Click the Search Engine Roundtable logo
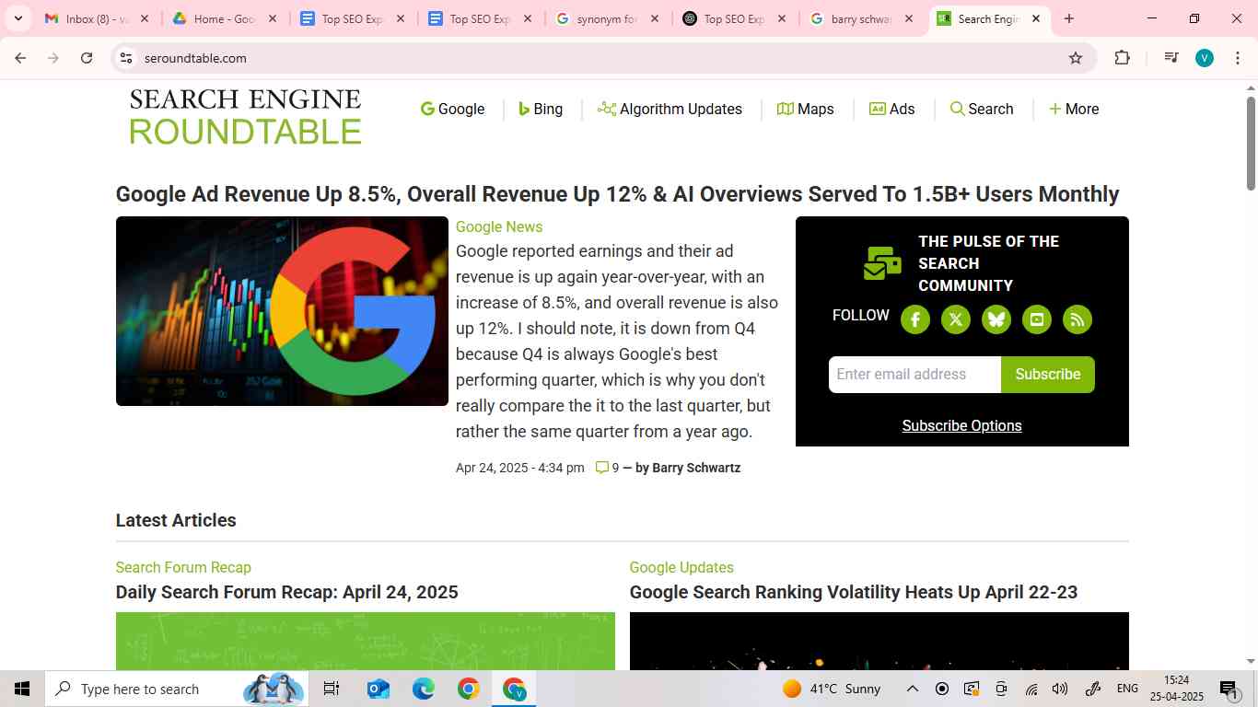The image size is (1258, 707). [244, 116]
